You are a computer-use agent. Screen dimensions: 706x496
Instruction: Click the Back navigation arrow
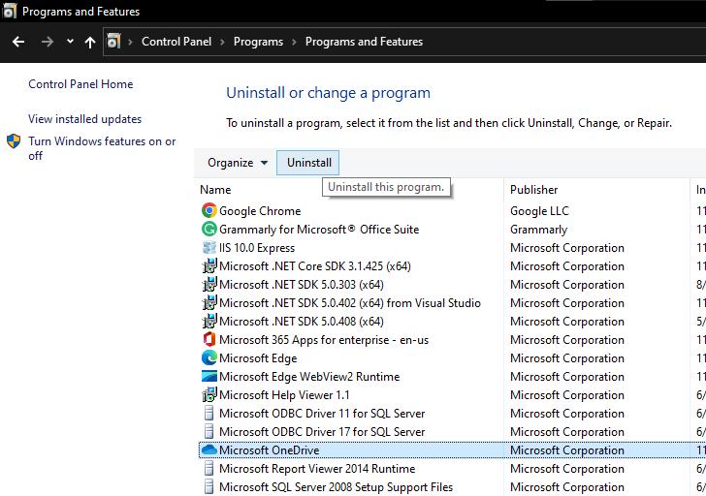[x=18, y=42]
